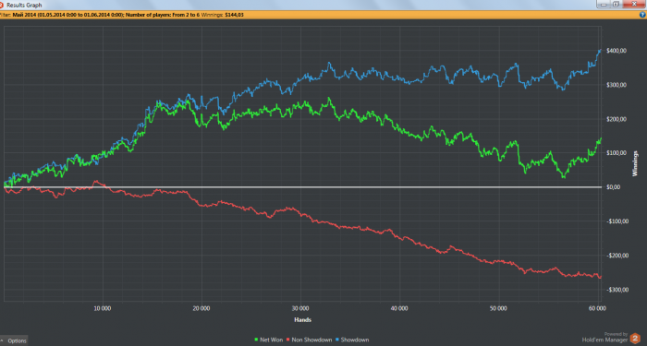The image size is (647, 346).
Task: Click the filter date range text
Action: click(x=68, y=15)
